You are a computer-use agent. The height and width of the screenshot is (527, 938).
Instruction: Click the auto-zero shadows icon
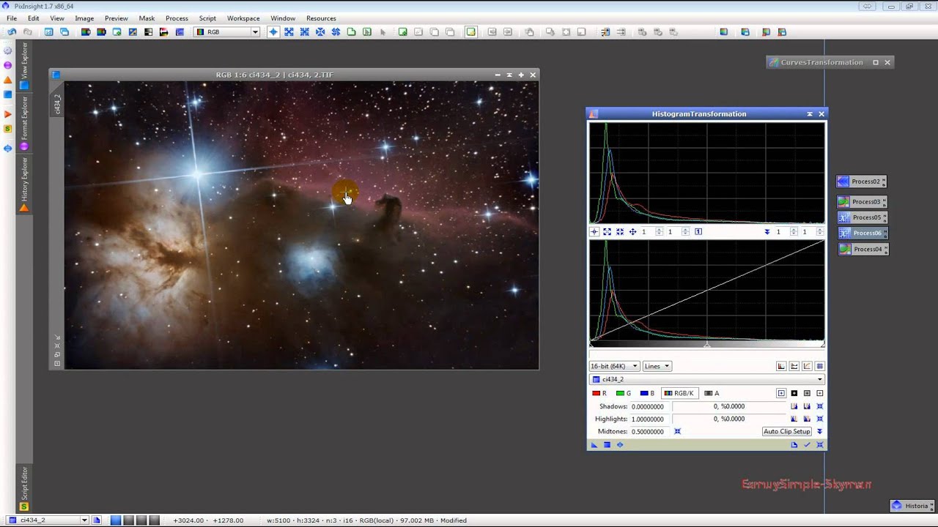point(794,406)
